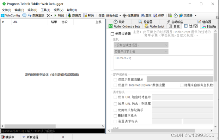Image resolution: width=219 pixels, height=140 pixels.
Task: Click filters panel horizontal scrollbar right arrow
Action: (x=211, y=130)
